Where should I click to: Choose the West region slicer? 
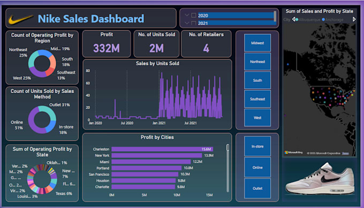pyautogui.click(x=257, y=118)
